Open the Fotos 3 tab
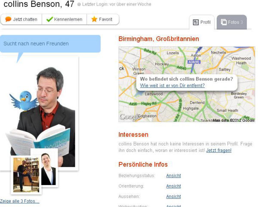The image size is (258, 207). tap(232, 22)
